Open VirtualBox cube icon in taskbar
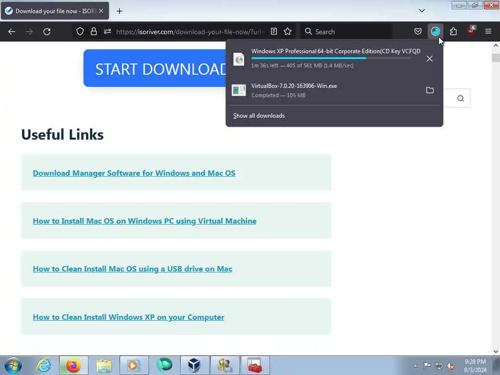500x375 pixels. click(194, 365)
